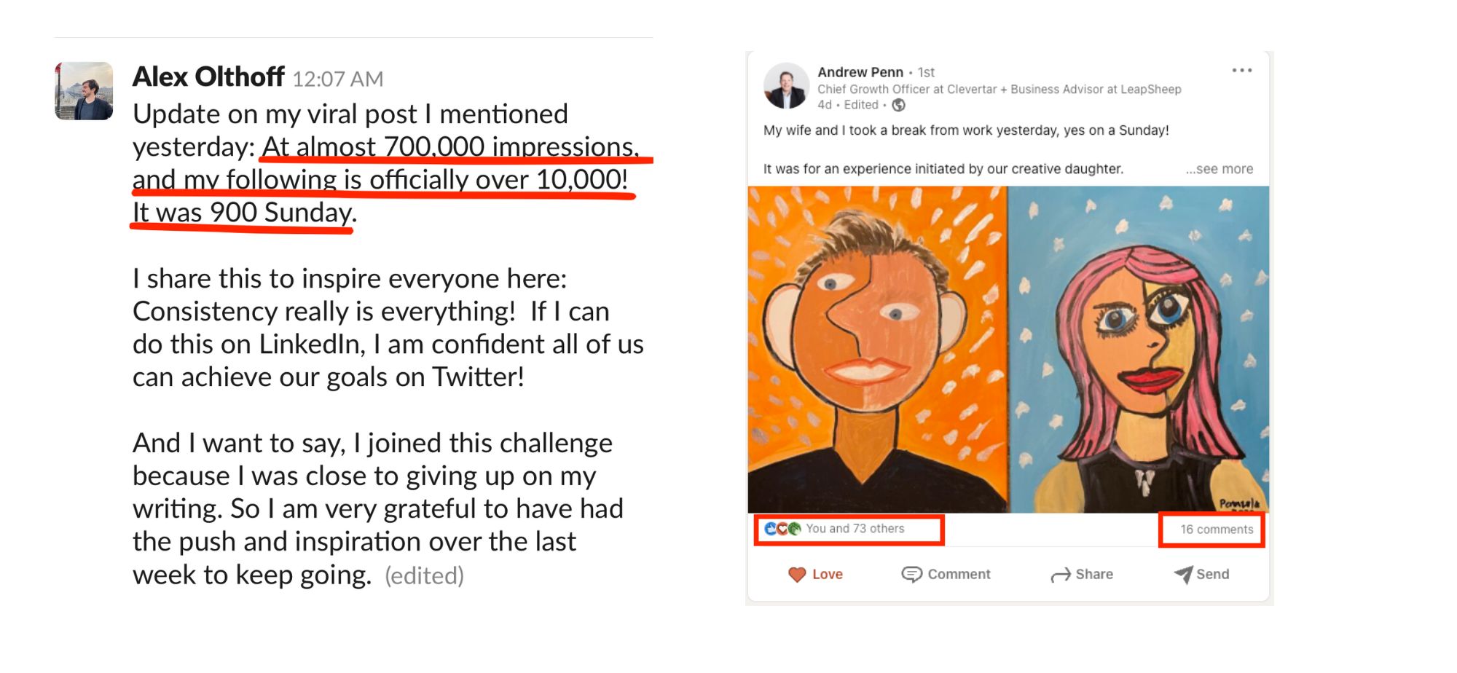Click the reaction emoji icons cluster
The width and height of the screenshot is (1457, 673).
[x=783, y=529]
